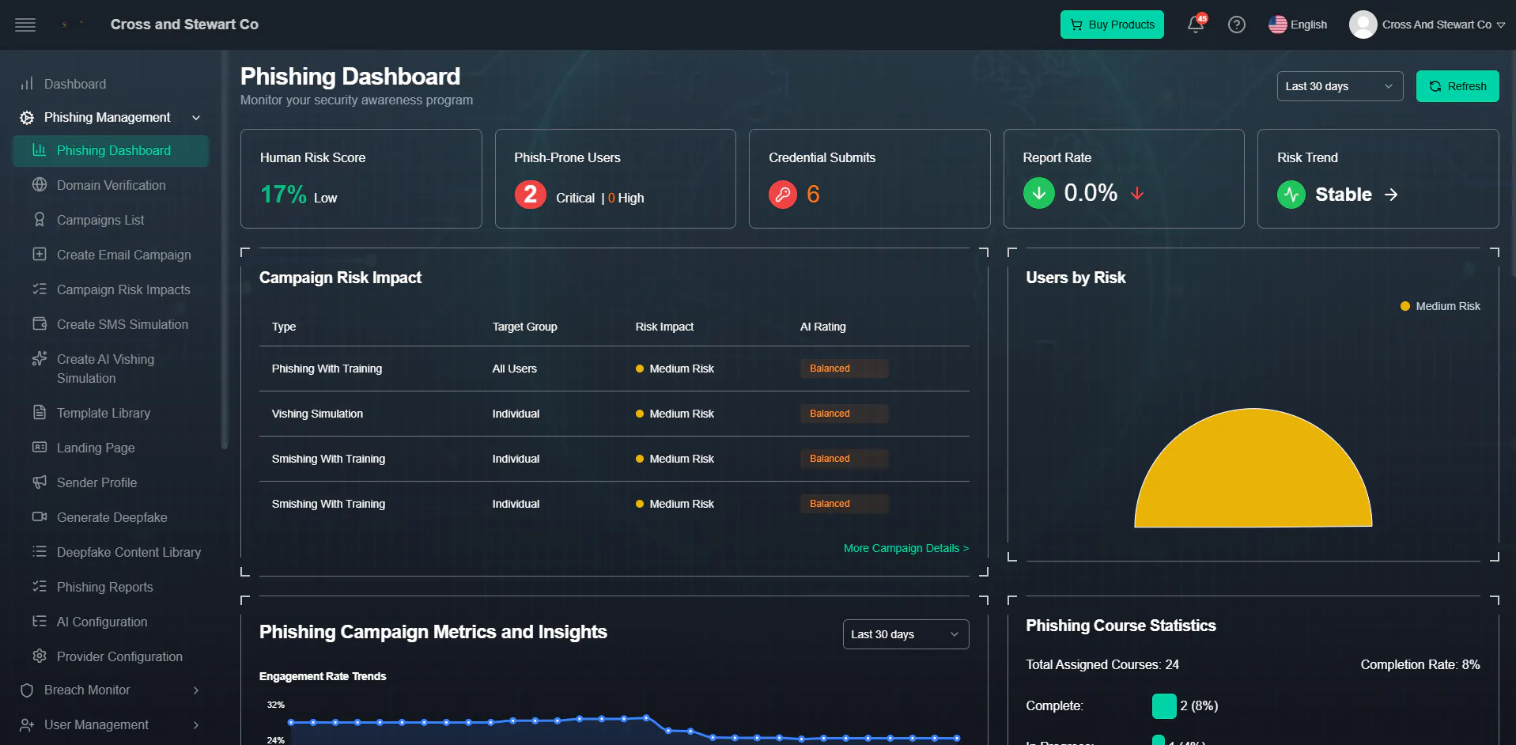Click the Deepfake Content Library list icon

click(x=40, y=552)
